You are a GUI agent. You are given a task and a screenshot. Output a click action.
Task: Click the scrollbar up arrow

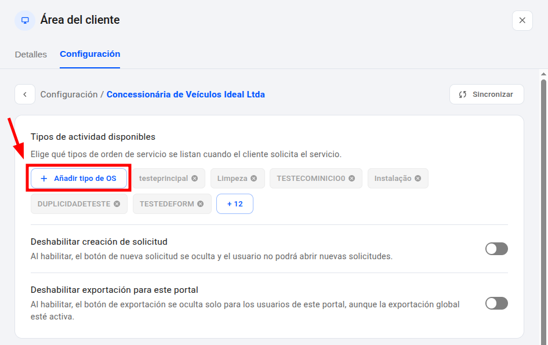tap(543, 74)
